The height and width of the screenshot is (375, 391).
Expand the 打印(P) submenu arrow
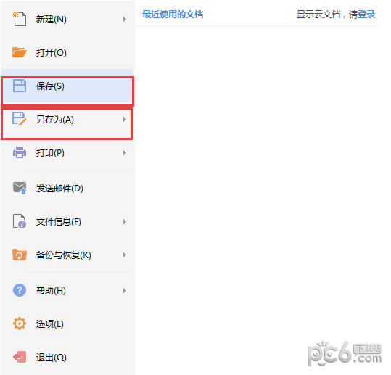click(125, 152)
